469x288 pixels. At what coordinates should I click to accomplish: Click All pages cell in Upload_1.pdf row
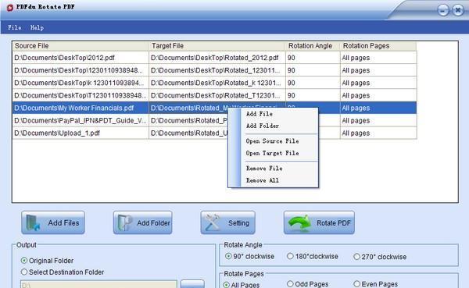(x=378, y=133)
